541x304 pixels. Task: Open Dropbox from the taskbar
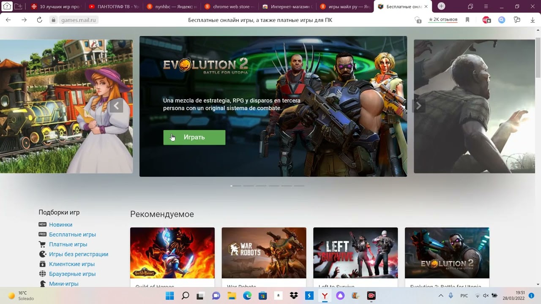tap(294, 296)
